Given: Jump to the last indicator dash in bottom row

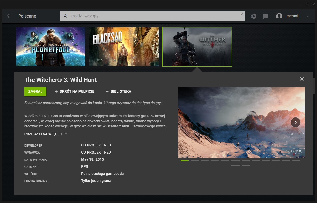Looking at the screenshot, I should 246,166.
